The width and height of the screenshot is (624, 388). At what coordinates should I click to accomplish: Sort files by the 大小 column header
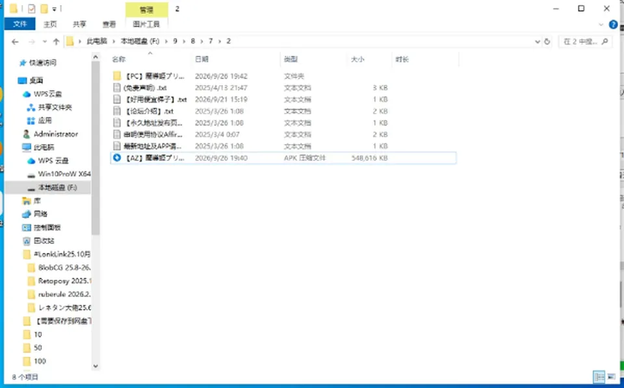pos(357,60)
